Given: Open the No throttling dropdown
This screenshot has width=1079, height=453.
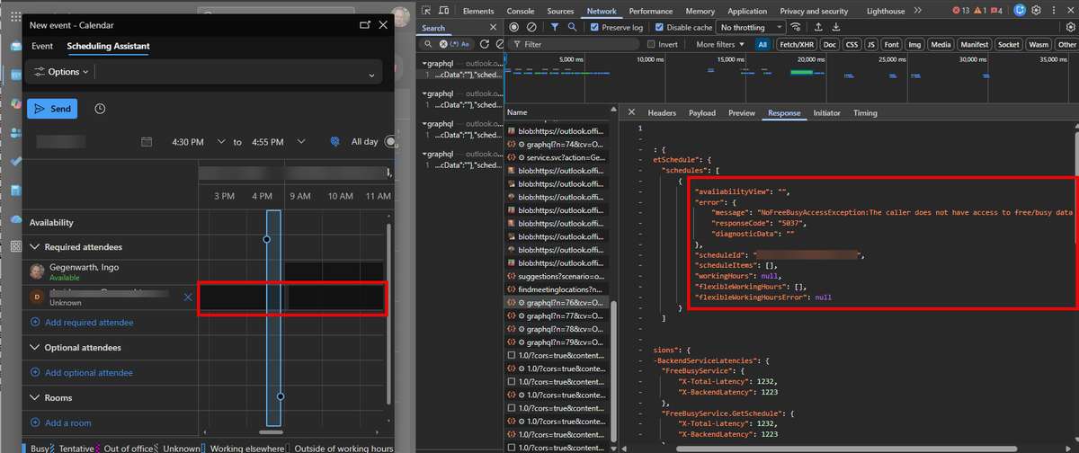Looking at the screenshot, I should coord(752,28).
